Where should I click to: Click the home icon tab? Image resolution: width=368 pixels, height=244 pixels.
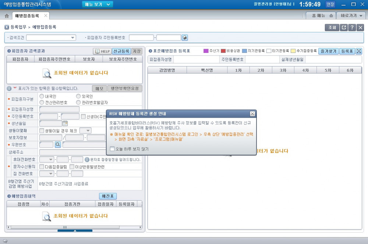7,16
